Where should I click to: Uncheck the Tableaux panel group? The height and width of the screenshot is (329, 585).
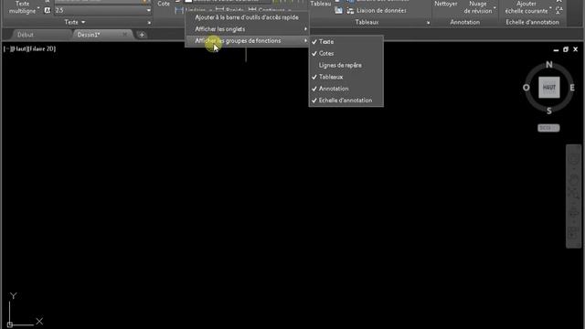[346, 77]
